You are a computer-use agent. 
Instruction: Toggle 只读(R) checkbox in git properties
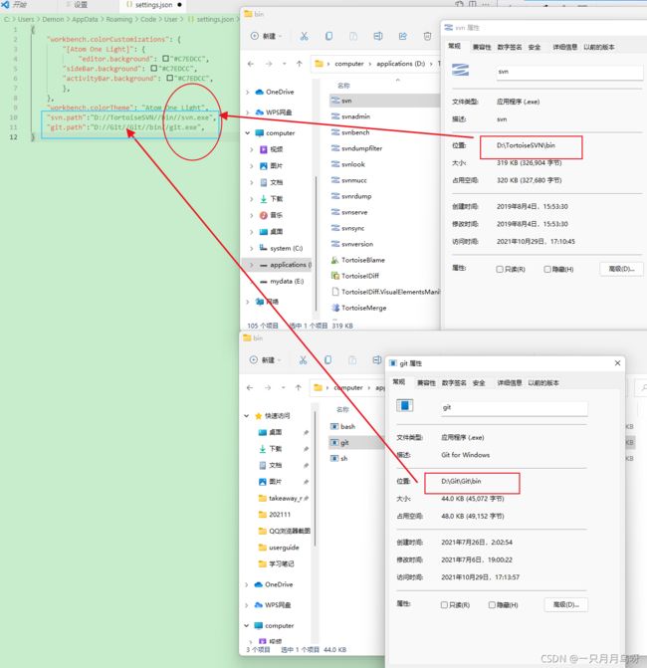(444, 605)
